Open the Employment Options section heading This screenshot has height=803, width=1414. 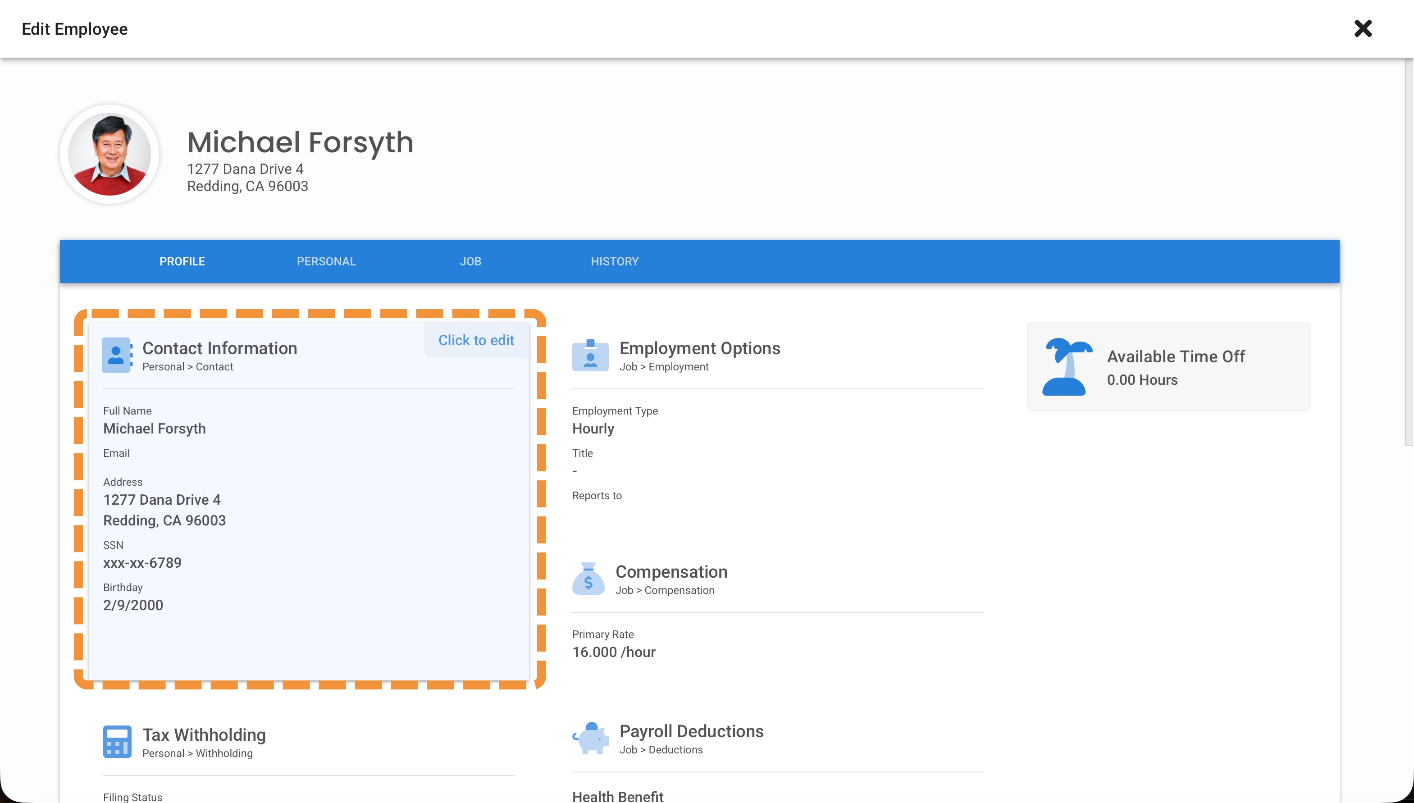click(x=699, y=348)
